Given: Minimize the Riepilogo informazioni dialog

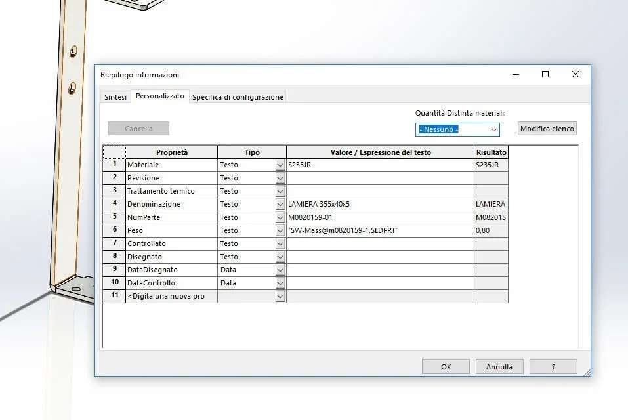Looking at the screenshot, I should (515, 74).
